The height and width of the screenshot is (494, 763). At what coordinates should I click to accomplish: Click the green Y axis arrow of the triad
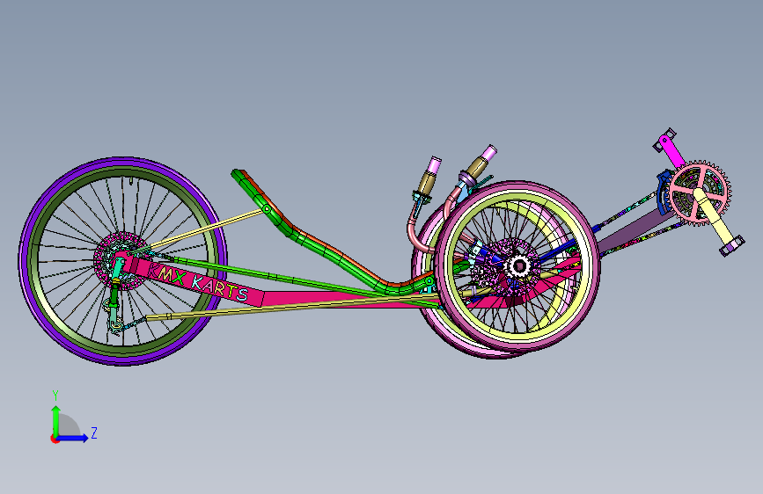(56, 420)
